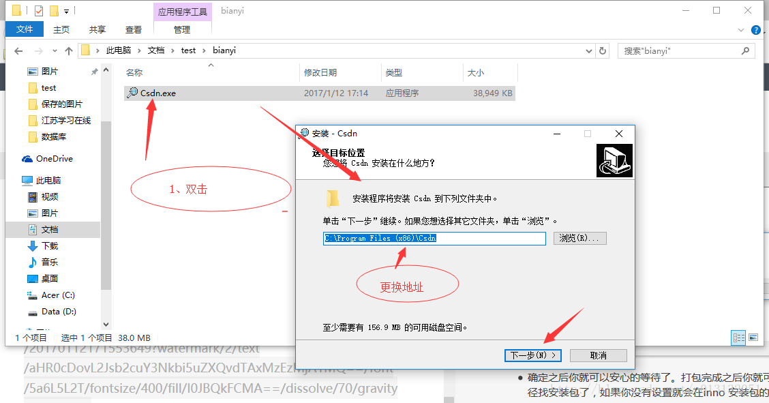The image size is (769, 403).
Task: Click 取消 in the installer
Action: coord(599,355)
